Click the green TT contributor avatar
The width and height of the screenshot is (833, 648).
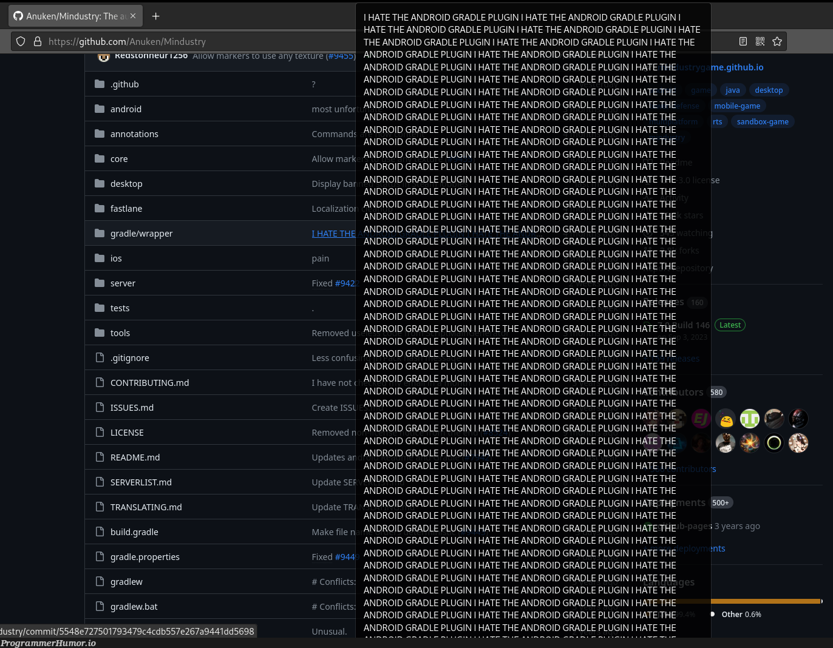pyautogui.click(x=750, y=419)
